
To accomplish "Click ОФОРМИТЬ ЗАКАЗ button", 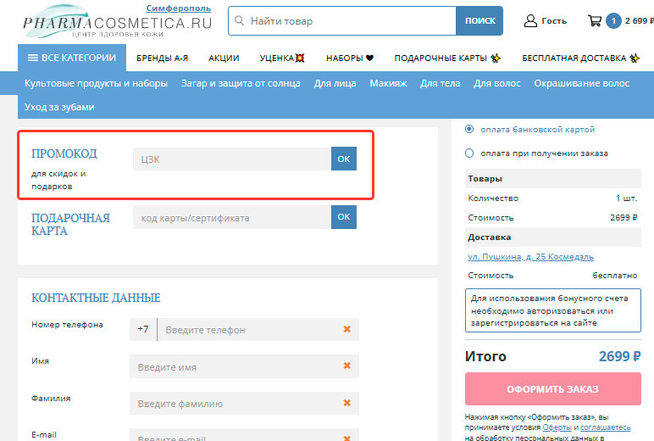I will pyautogui.click(x=552, y=388).
